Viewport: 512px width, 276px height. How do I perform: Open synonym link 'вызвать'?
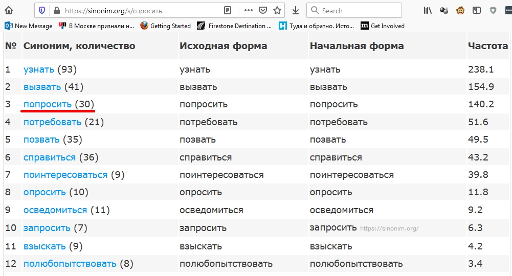click(x=42, y=87)
